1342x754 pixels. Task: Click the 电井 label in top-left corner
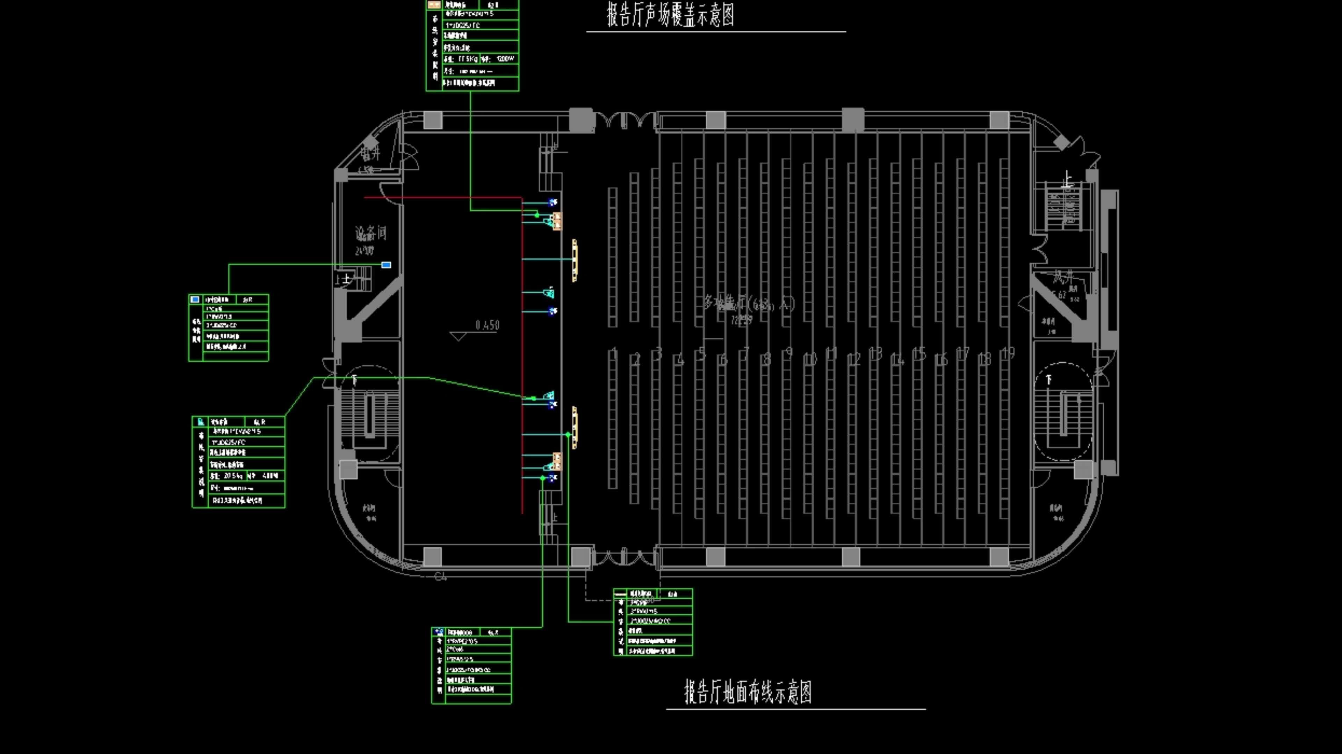(370, 154)
